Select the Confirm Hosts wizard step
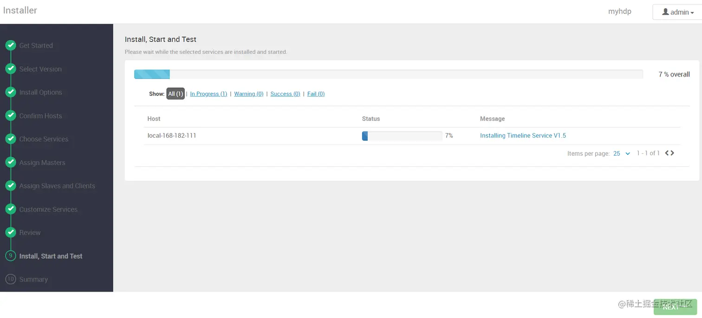 tap(40, 116)
